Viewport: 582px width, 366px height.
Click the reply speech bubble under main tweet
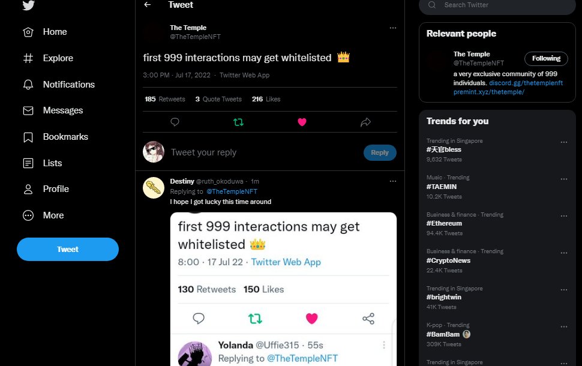tap(175, 122)
